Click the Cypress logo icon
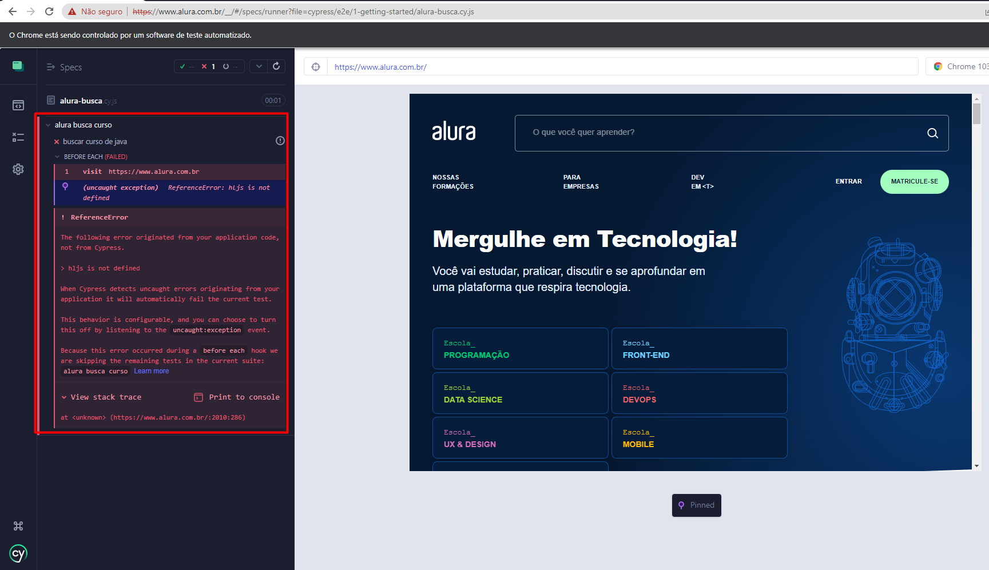This screenshot has height=570, width=989. point(18,553)
